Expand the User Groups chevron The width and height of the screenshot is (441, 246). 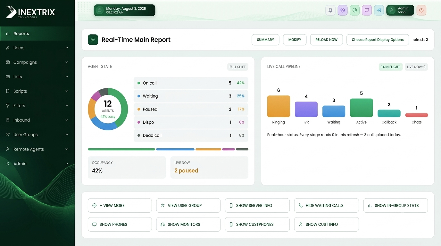(x=67, y=135)
